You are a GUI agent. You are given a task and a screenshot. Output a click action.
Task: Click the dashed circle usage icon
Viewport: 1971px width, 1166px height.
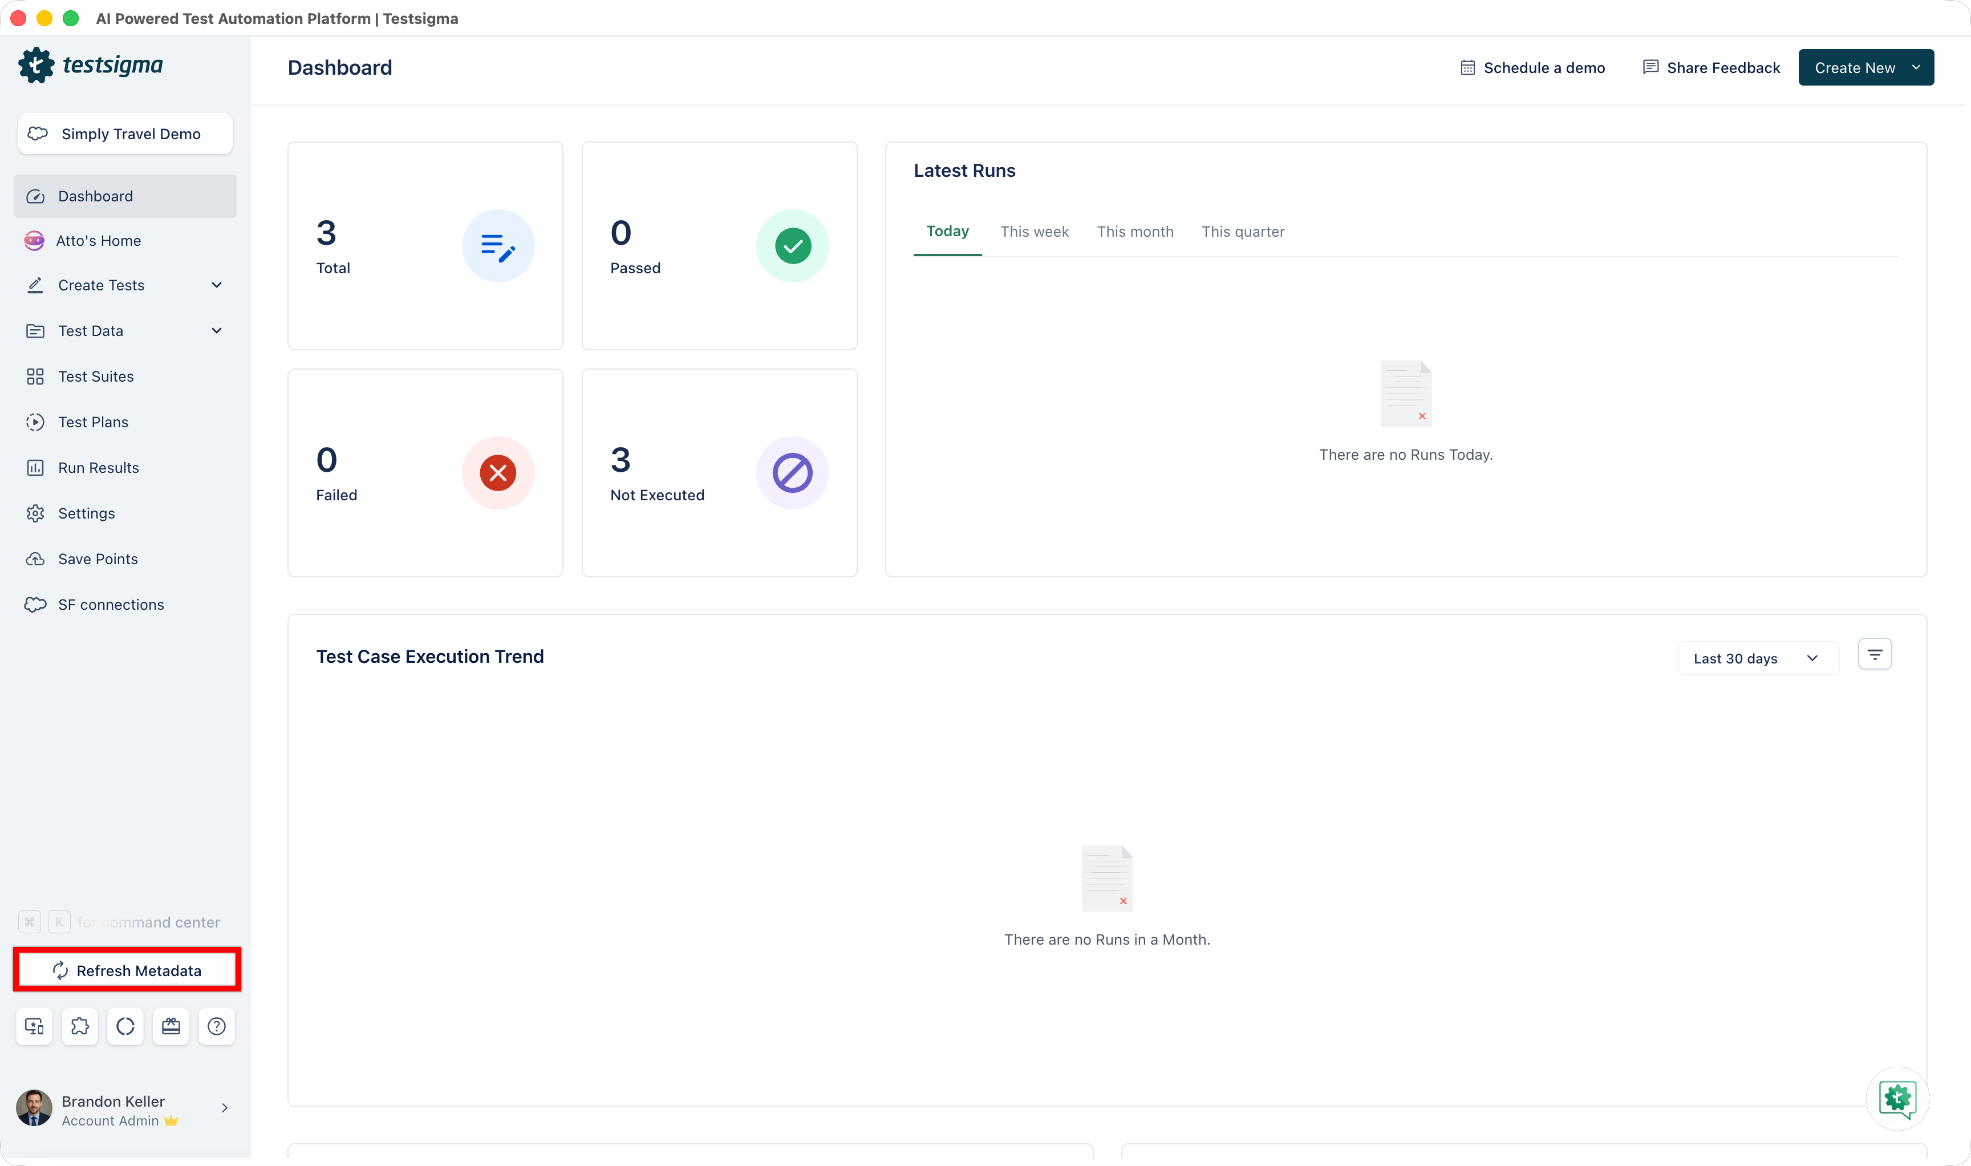(125, 1026)
